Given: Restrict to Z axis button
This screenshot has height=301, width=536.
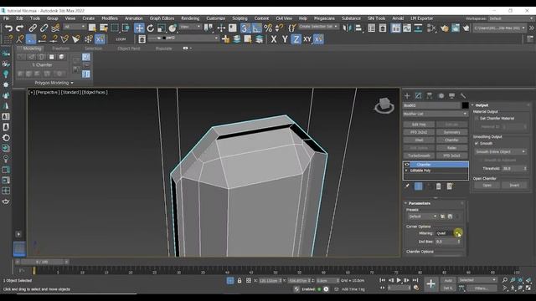Looking at the screenshot, I should 296,39.
